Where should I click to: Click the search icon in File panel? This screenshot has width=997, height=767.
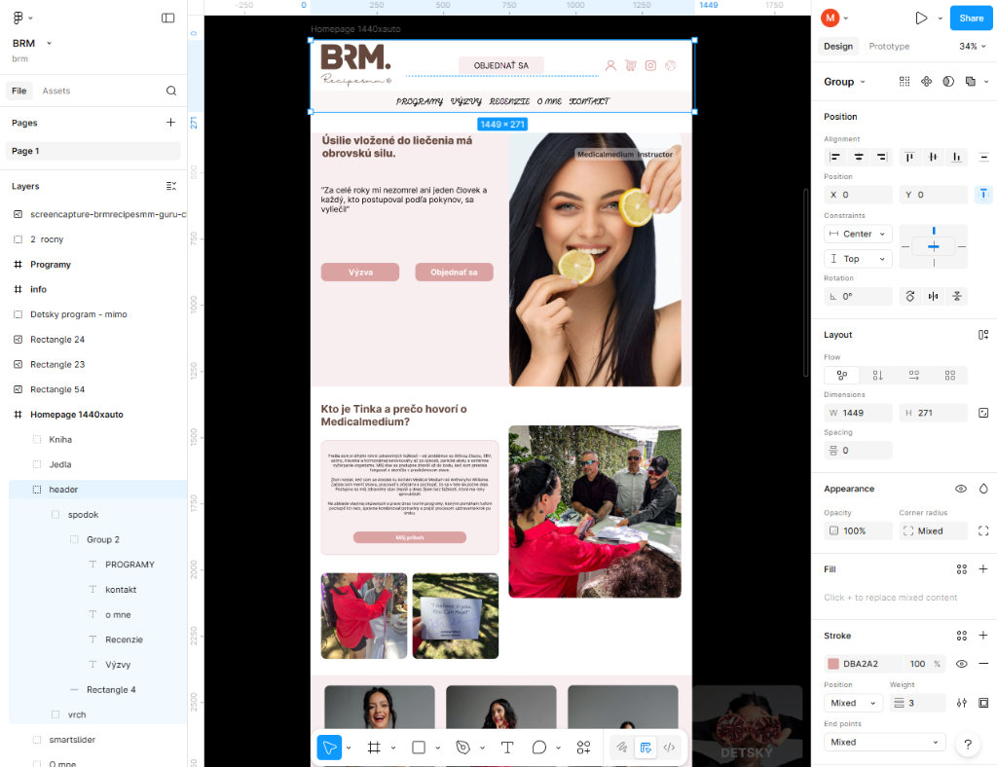(171, 91)
